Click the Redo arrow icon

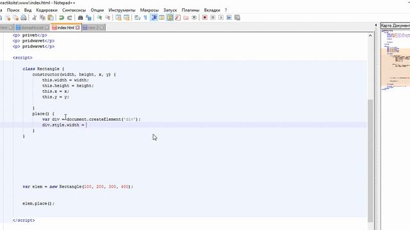click(70, 18)
